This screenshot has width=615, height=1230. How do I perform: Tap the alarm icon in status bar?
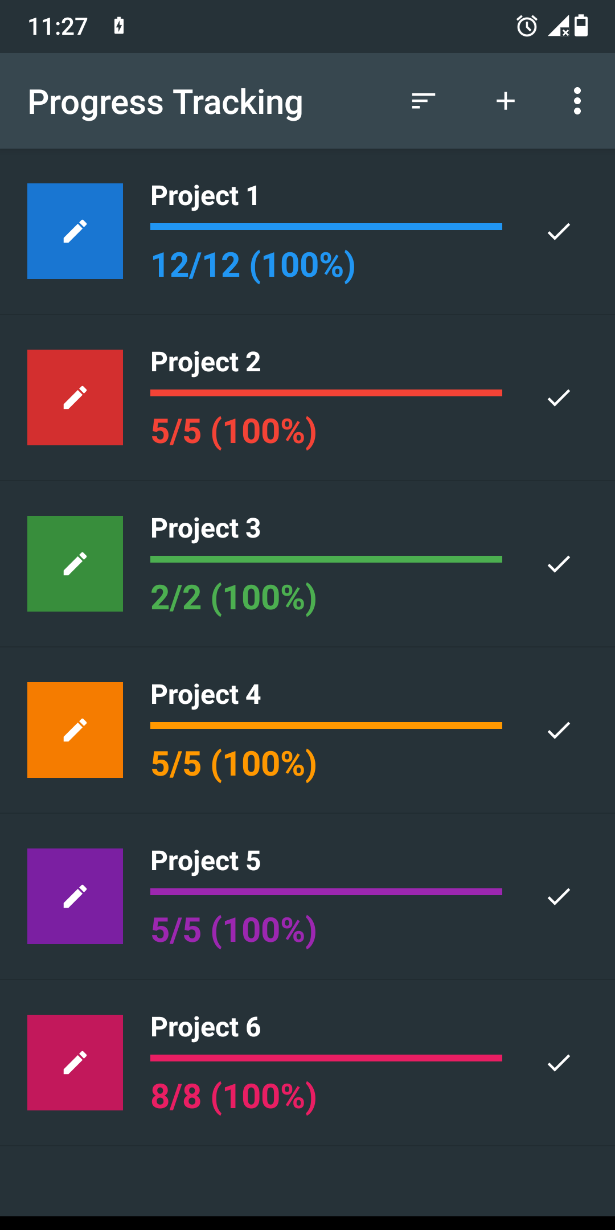tap(527, 26)
